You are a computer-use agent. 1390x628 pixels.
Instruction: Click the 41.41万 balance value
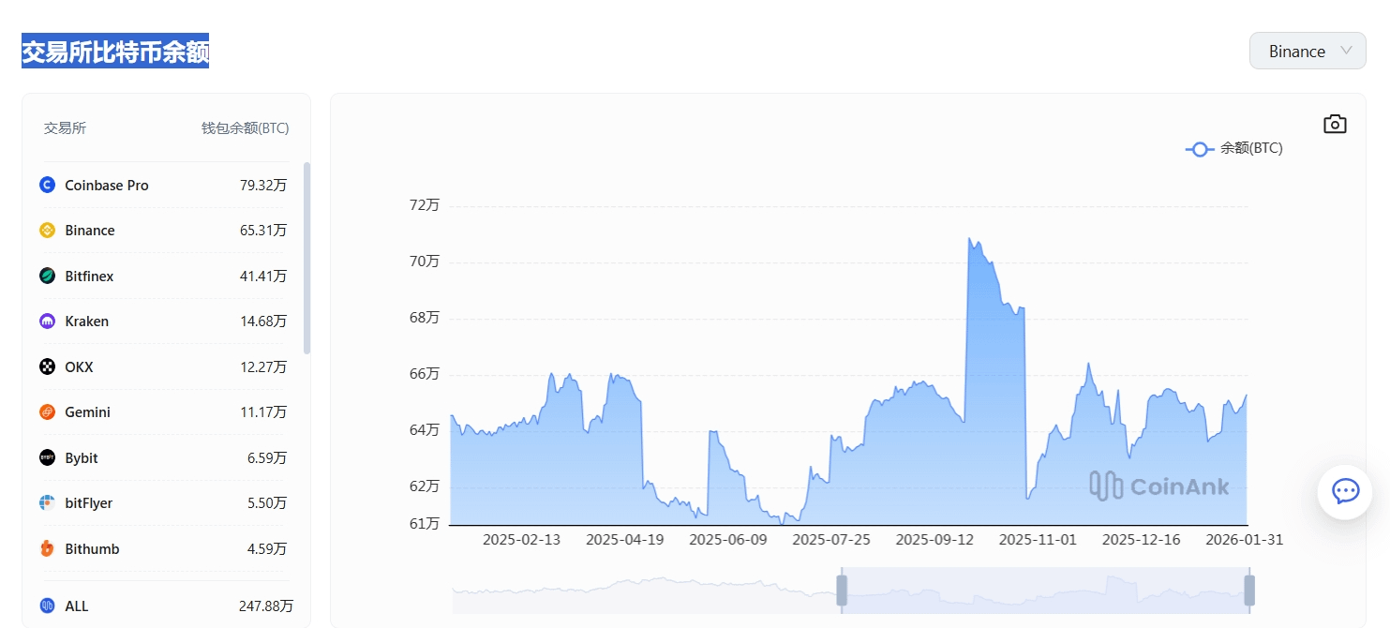[263, 276]
